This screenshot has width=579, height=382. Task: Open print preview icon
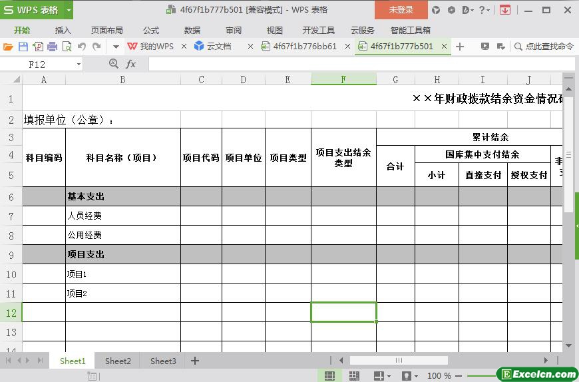point(67,47)
